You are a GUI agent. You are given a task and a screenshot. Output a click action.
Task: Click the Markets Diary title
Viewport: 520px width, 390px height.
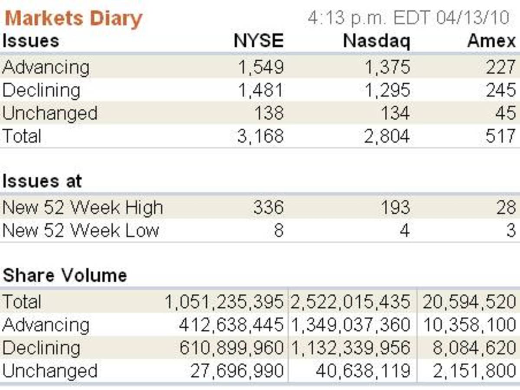73,19
